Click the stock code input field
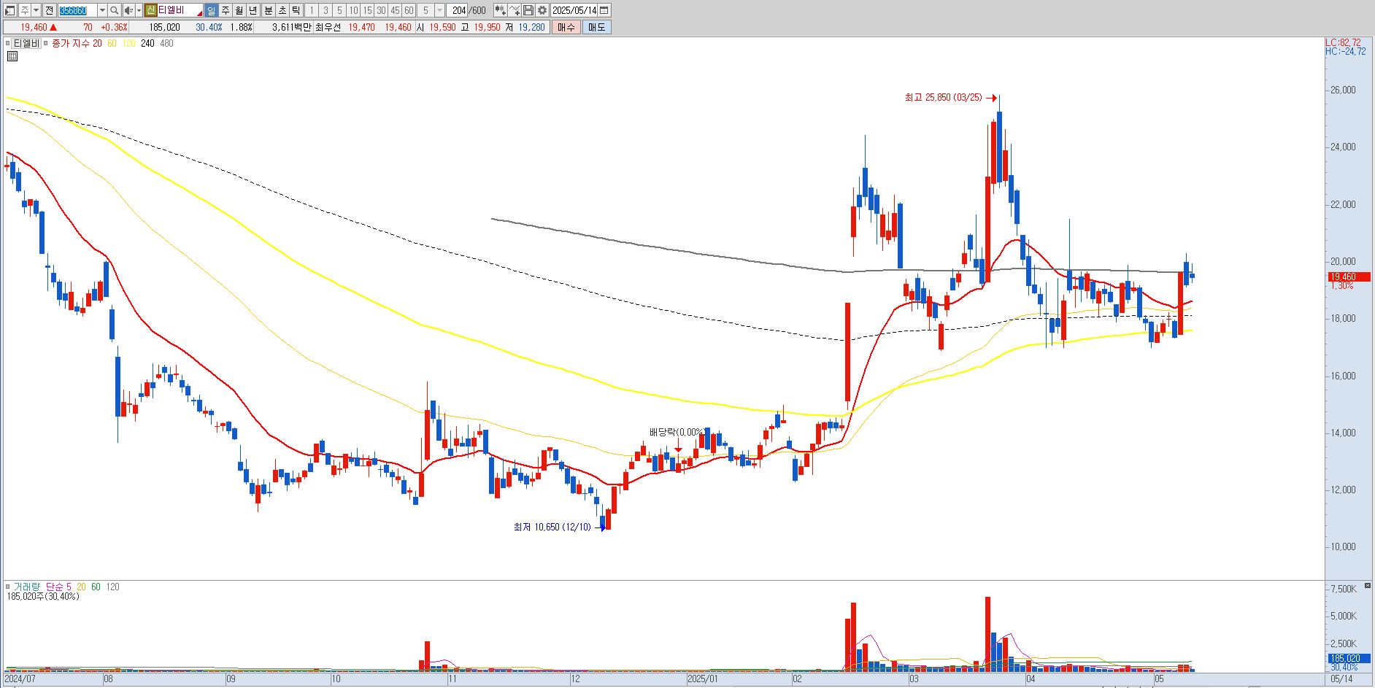 tap(77, 10)
